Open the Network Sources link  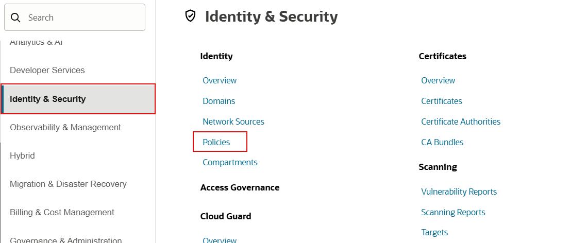point(233,121)
